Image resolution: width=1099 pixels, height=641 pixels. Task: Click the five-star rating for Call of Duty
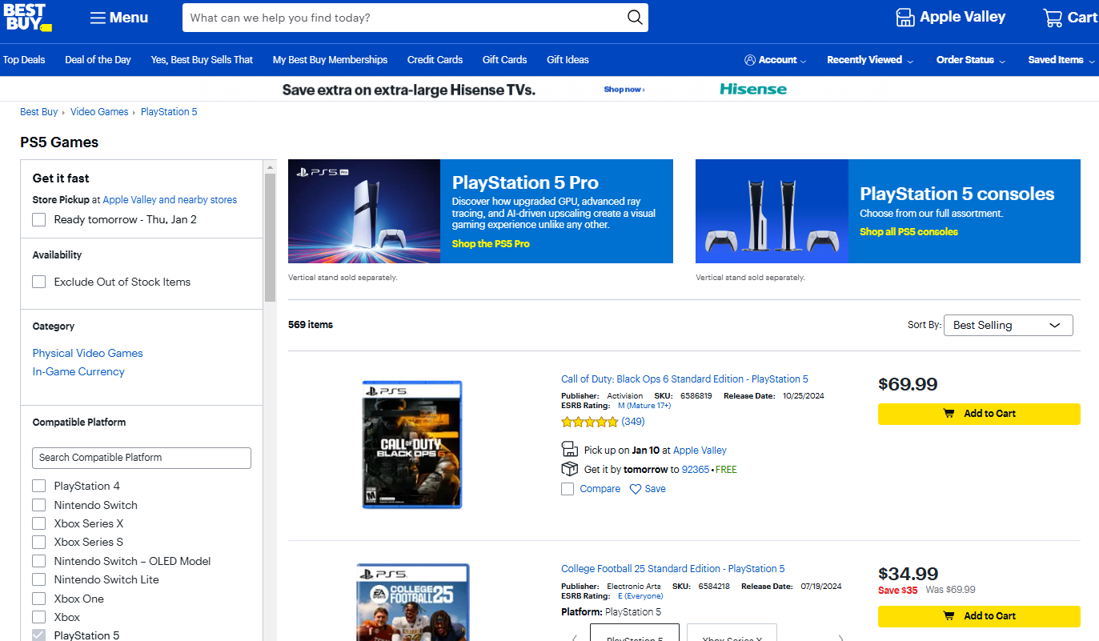tap(590, 422)
